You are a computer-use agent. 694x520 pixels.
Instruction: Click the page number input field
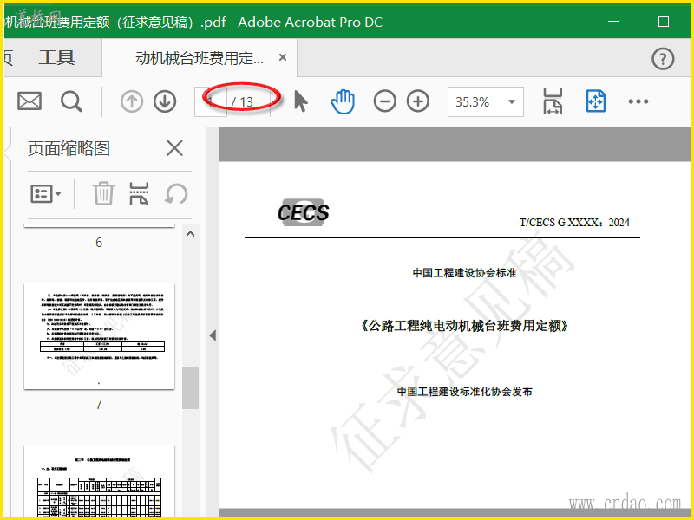[x=211, y=102]
